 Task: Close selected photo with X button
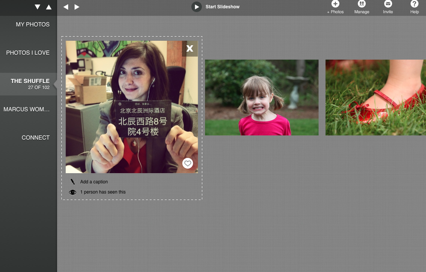click(x=190, y=48)
